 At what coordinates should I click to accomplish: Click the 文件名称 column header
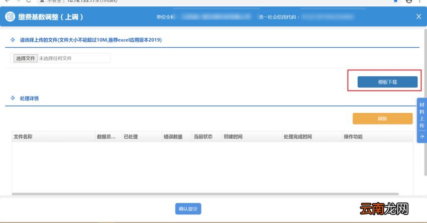53,137
